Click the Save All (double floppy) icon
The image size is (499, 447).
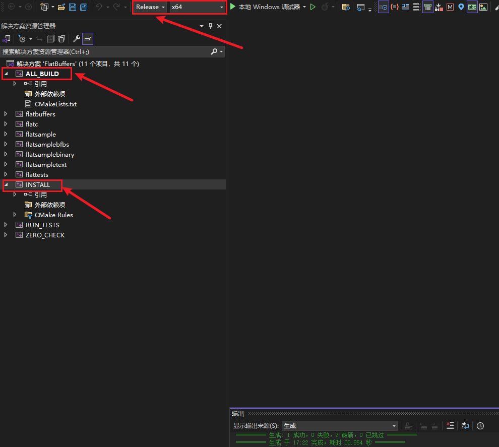pyautogui.click(x=83, y=7)
